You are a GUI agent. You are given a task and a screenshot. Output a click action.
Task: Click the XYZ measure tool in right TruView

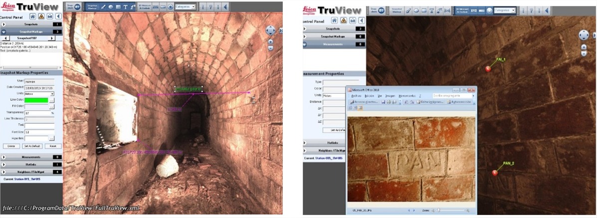[x=474, y=10]
